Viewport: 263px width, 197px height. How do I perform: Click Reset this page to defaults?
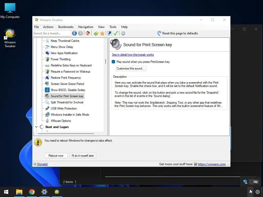click(180, 33)
